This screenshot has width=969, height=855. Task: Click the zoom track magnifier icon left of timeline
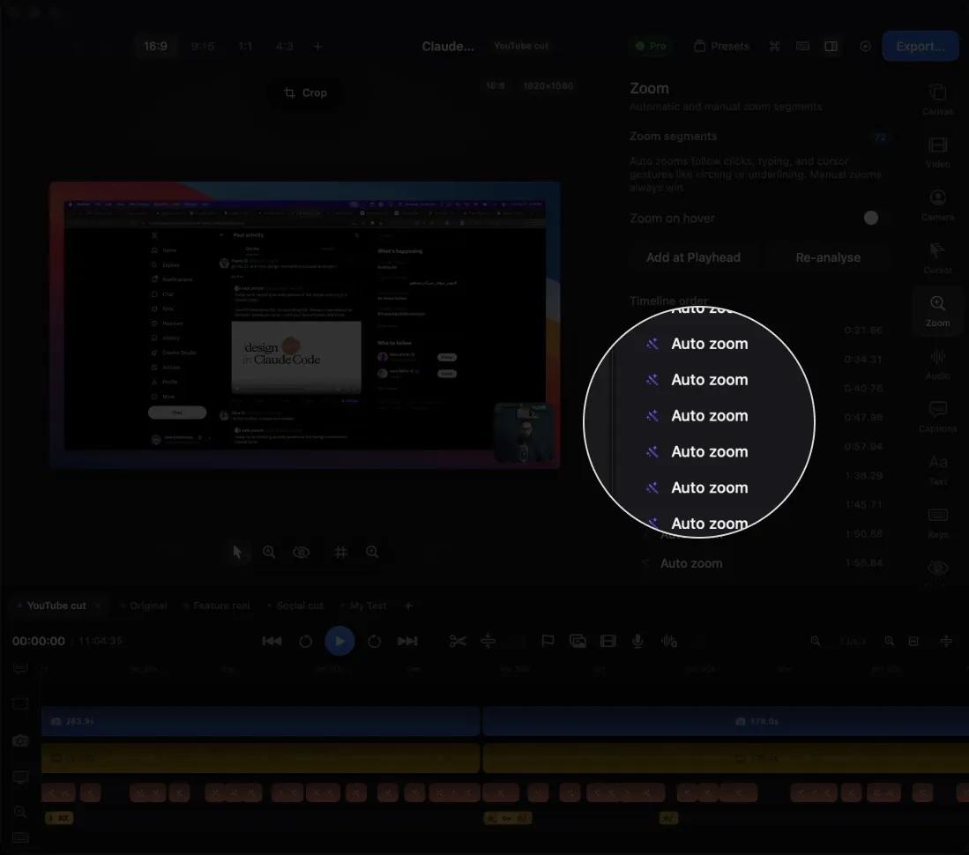point(20,812)
